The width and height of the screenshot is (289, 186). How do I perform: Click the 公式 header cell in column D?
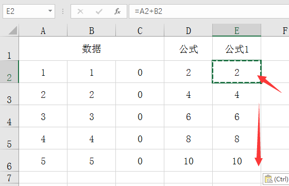click(188, 48)
